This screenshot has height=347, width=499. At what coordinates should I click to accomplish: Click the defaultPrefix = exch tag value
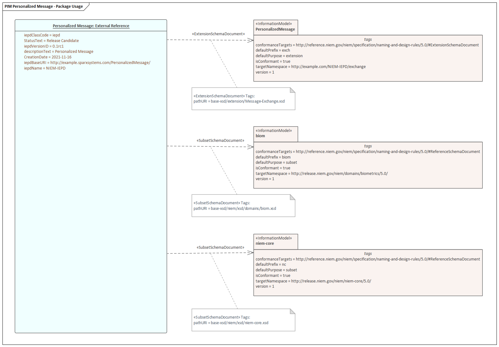tap(273, 50)
